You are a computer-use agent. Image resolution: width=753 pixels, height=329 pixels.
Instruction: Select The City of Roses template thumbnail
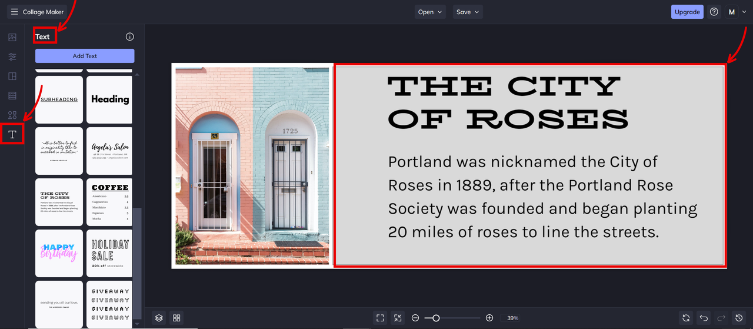point(59,202)
